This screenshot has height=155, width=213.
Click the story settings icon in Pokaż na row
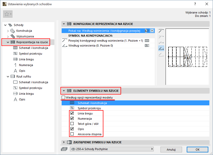point(147,31)
